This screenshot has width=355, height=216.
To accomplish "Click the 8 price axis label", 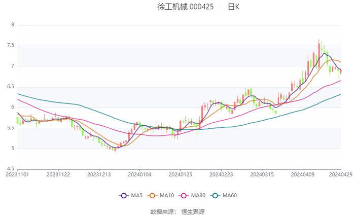I will [13, 24].
